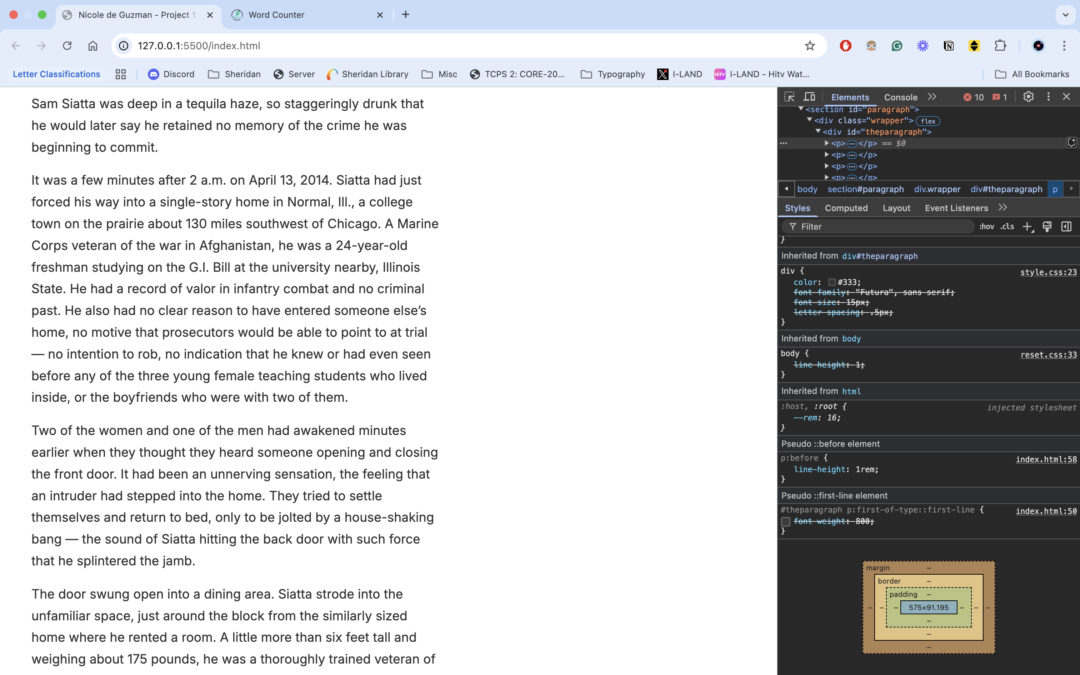
Task: Toggle .cls element classes editor
Action: [1007, 226]
